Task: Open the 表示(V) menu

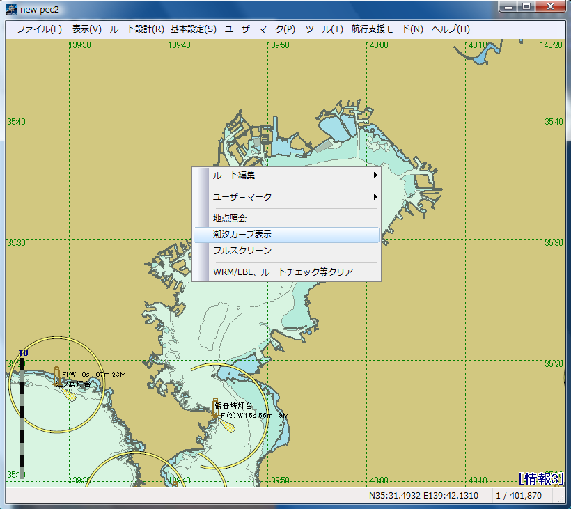Action: coord(86,29)
